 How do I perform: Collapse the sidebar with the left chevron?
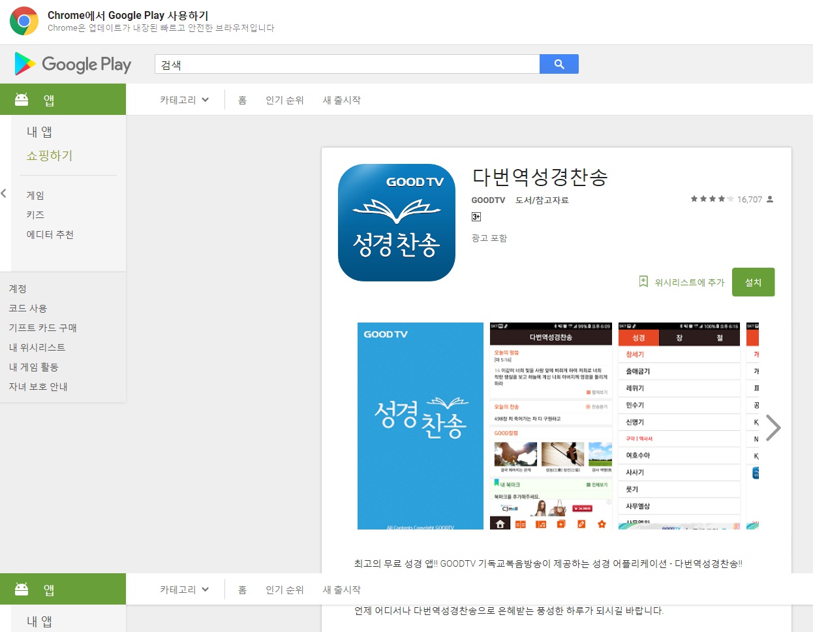(4, 193)
